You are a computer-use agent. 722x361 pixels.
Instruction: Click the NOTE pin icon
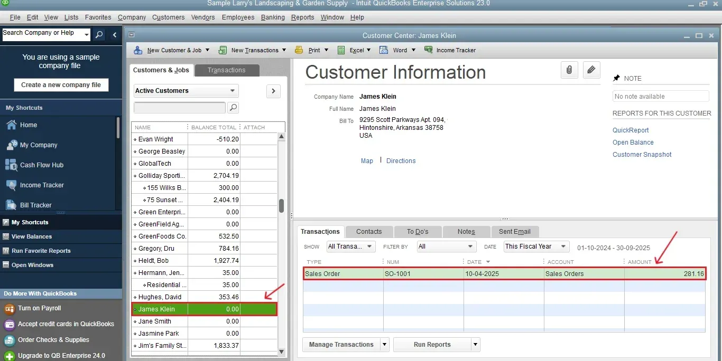[616, 78]
